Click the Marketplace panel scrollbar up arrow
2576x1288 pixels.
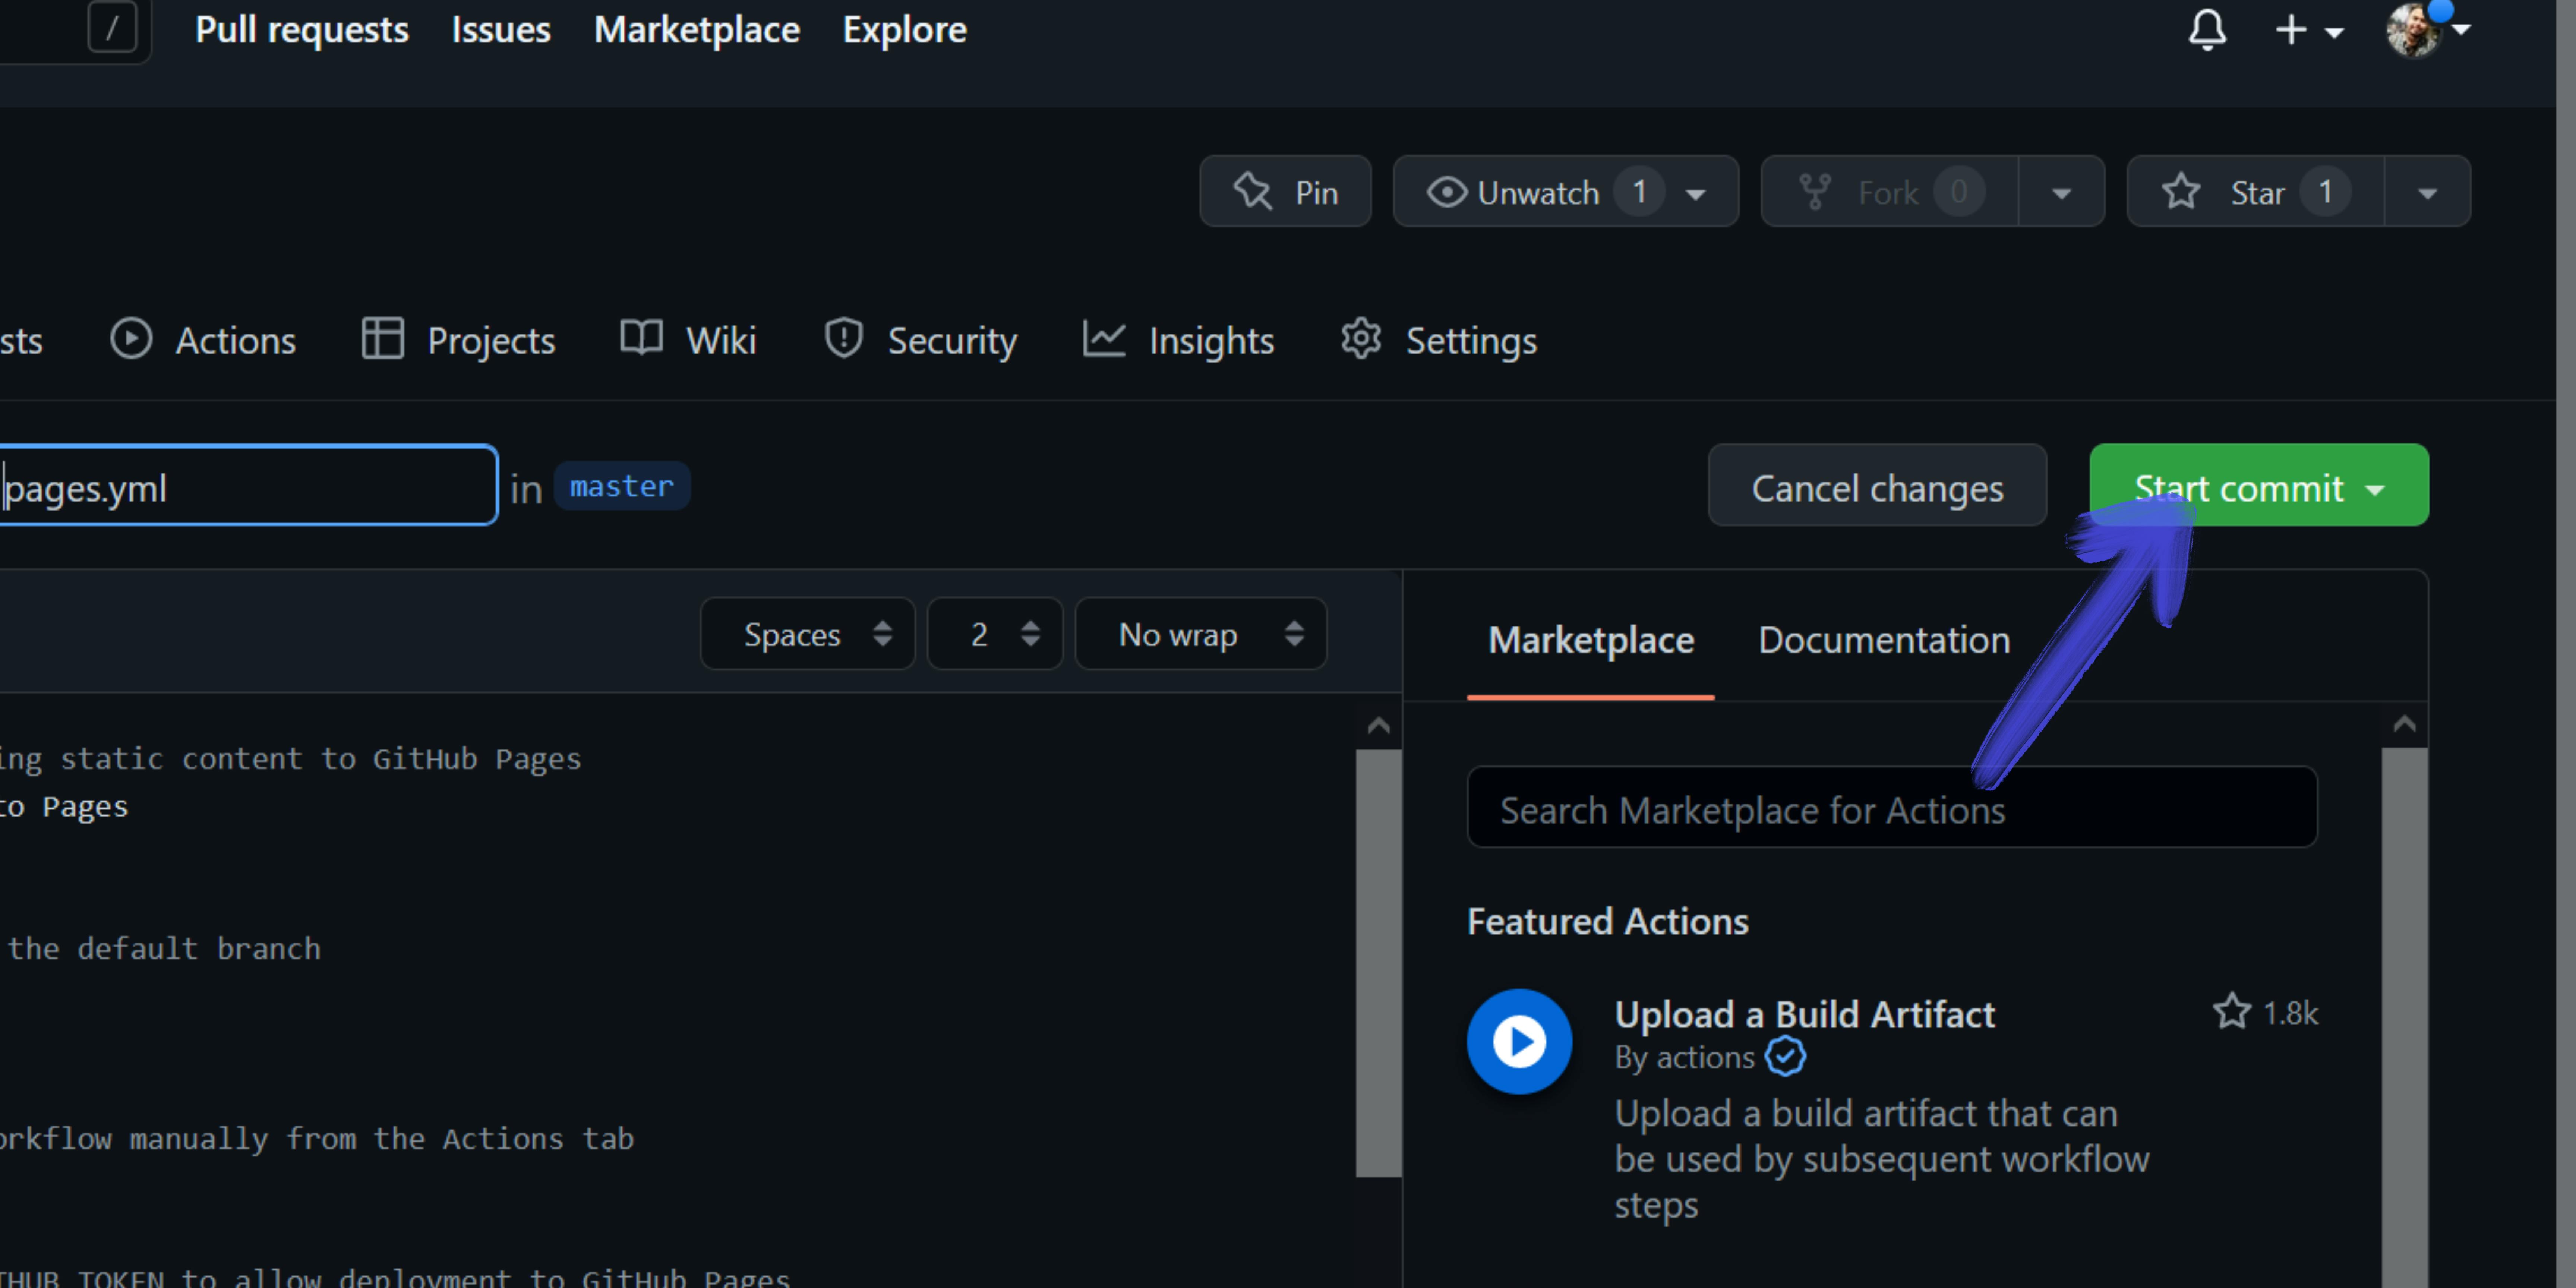coord(2405,724)
